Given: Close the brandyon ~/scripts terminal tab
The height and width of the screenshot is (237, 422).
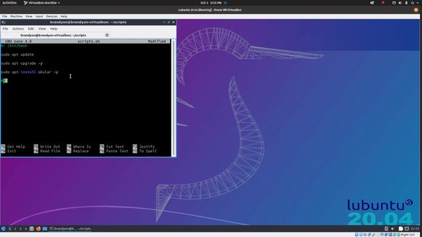Looking at the screenshot, I should (x=107, y=35).
